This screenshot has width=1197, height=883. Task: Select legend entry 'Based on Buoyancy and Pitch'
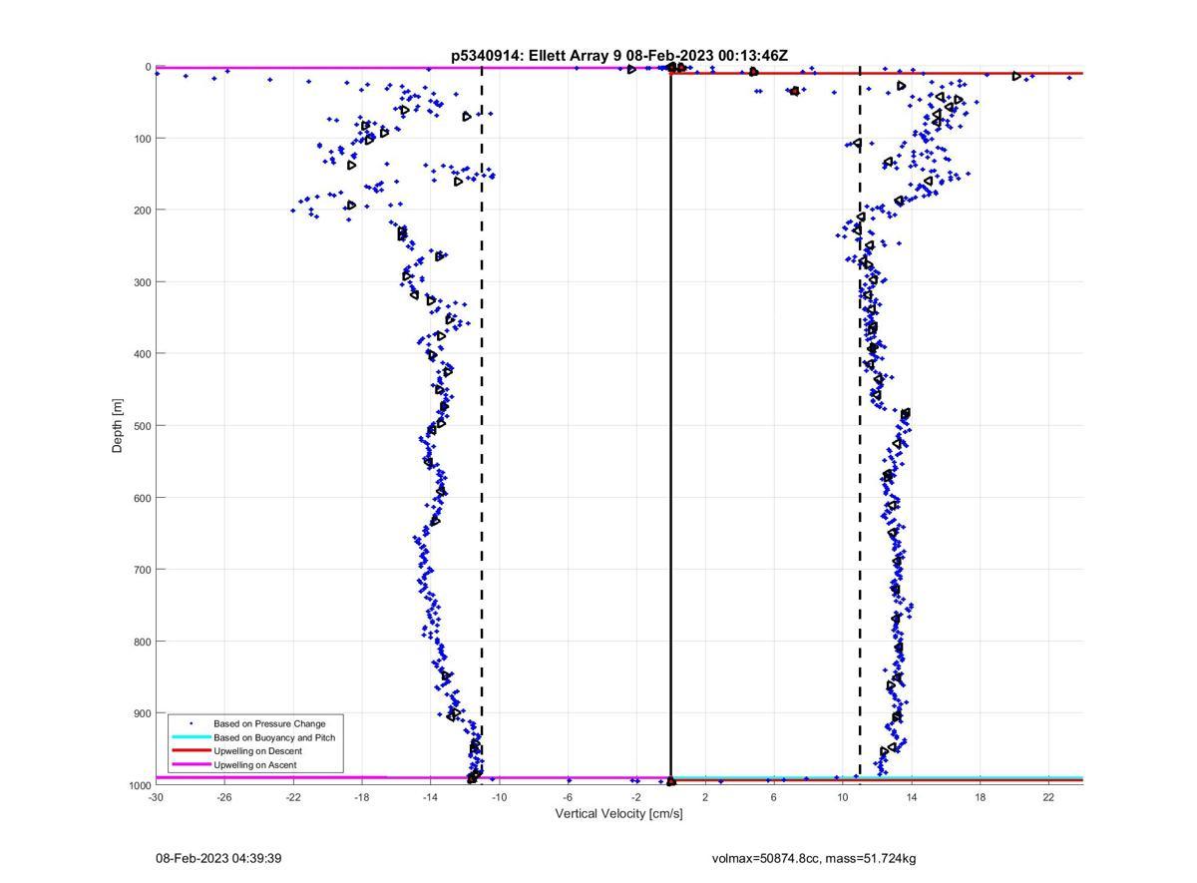(x=274, y=737)
